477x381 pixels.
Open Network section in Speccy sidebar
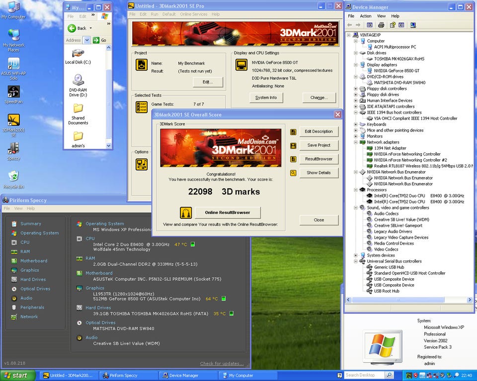point(29,317)
